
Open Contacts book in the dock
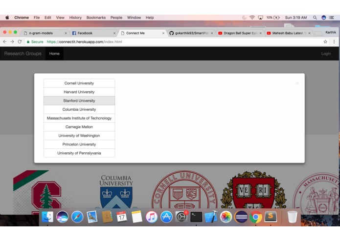[x=107, y=217]
